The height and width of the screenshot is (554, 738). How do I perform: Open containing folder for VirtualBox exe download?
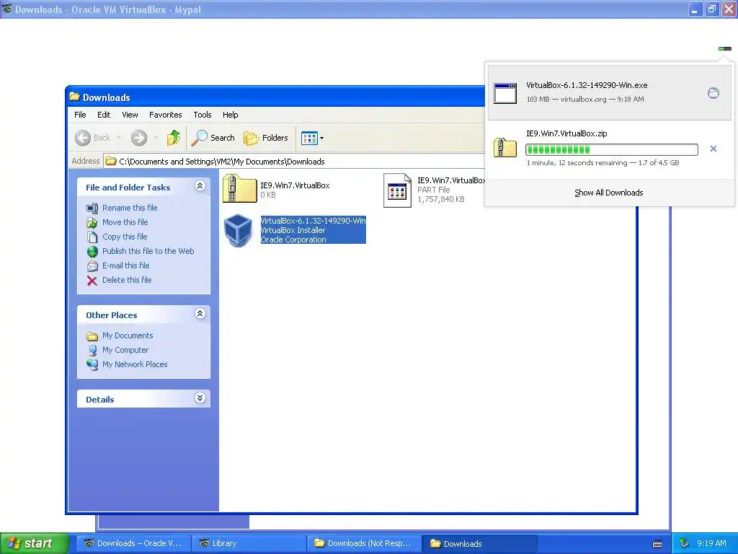(x=713, y=93)
